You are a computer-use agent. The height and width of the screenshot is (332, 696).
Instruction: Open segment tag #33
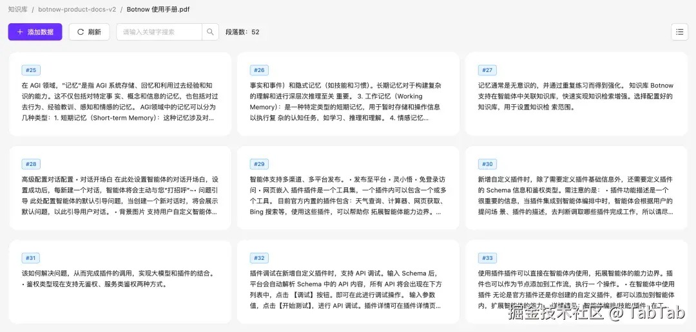pyautogui.click(x=487, y=258)
